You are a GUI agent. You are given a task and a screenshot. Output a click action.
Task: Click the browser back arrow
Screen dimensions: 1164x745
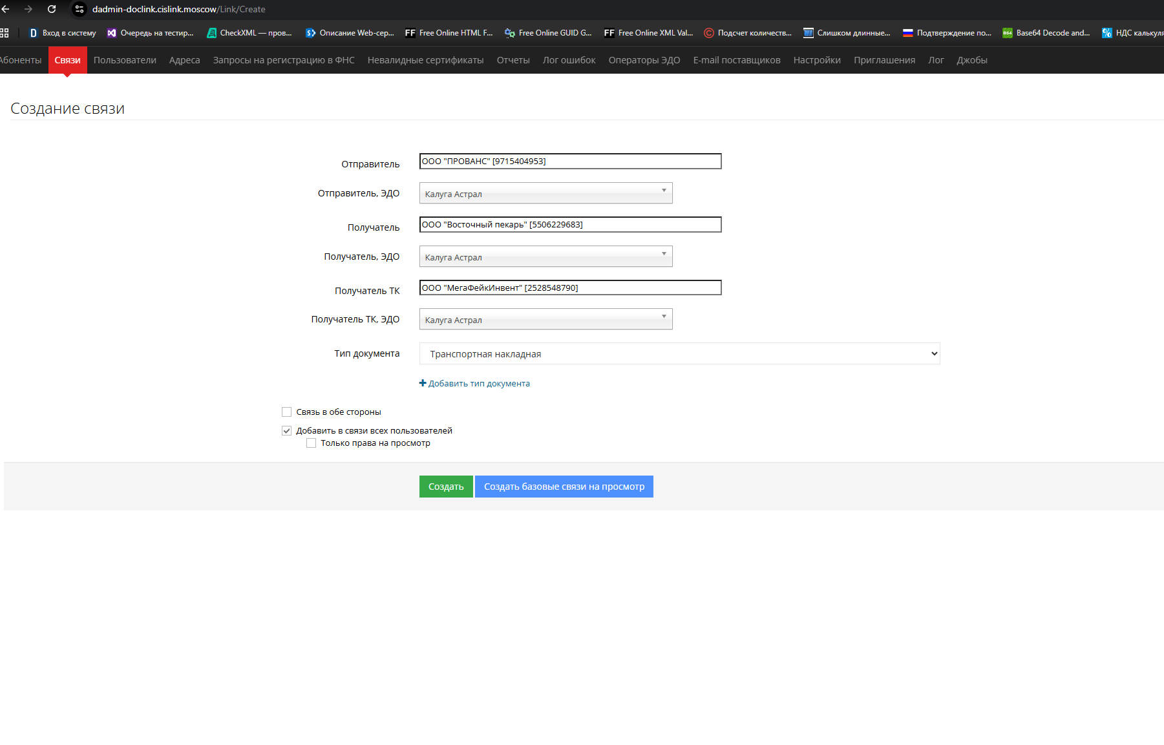coord(5,9)
